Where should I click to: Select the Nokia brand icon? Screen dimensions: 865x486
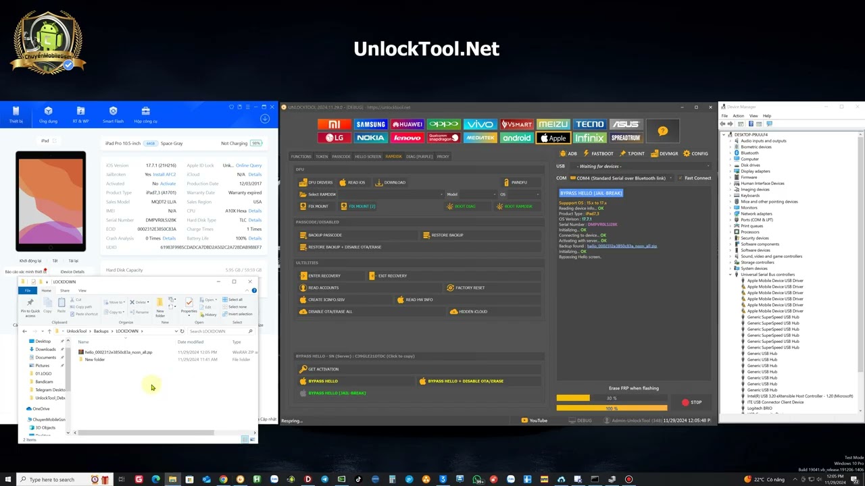tap(371, 138)
